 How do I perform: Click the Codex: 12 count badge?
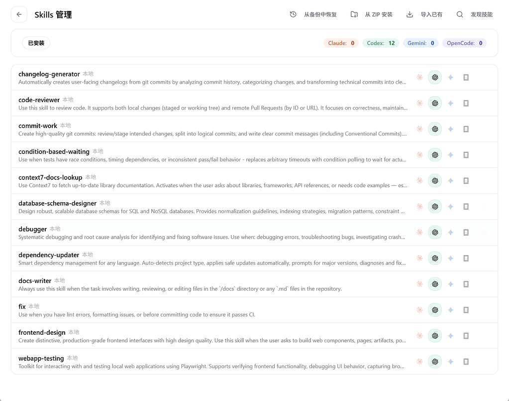381,43
